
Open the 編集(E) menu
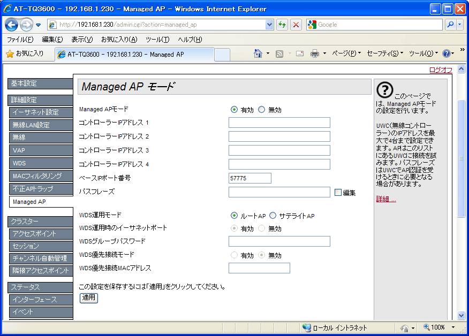[x=52, y=40]
